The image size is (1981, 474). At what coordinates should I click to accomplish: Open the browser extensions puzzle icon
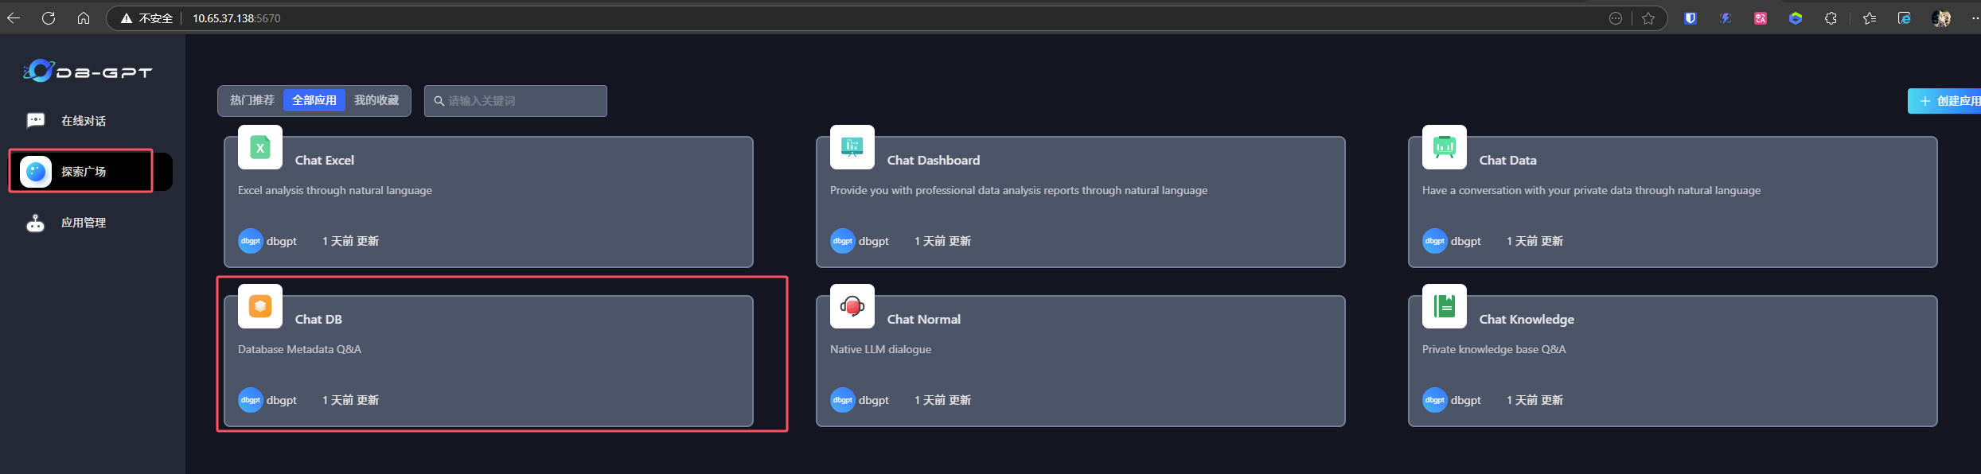point(1831,18)
